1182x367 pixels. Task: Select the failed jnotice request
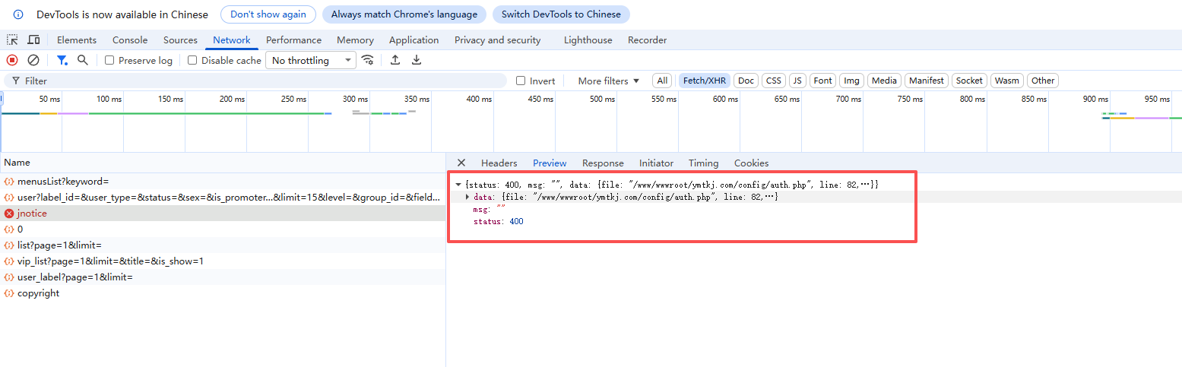(32, 214)
